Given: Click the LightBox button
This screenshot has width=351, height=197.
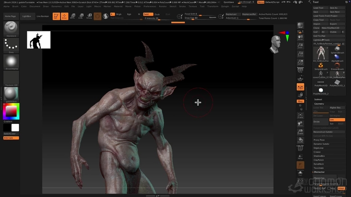Looking at the screenshot, I should 27,16.
